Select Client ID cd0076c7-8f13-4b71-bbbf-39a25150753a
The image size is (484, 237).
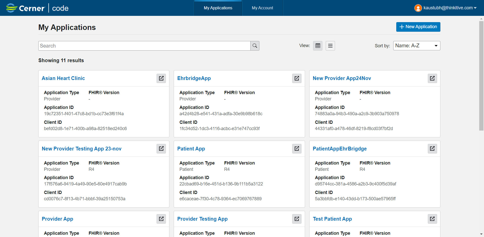(x=84, y=199)
